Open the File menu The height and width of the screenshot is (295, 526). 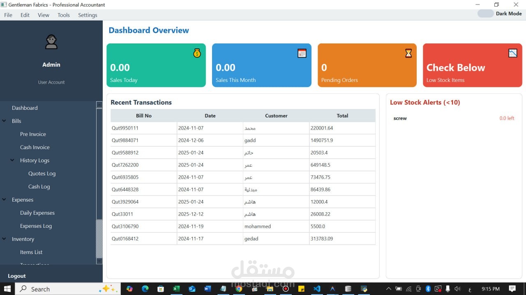[8, 15]
